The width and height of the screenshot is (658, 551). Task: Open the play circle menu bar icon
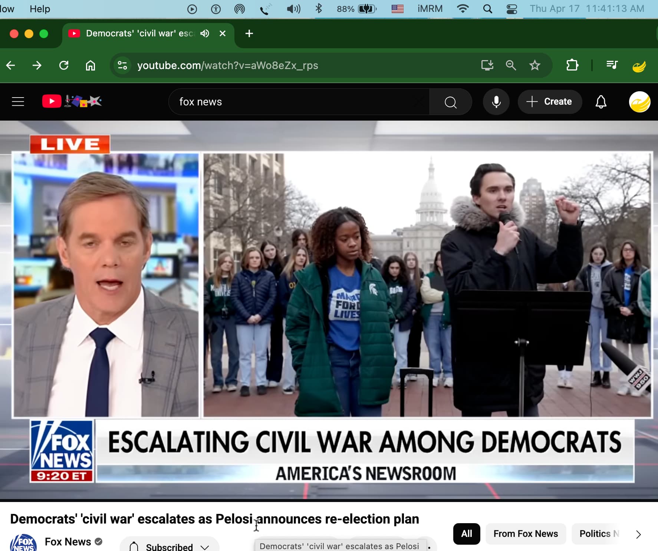click(192, 9)
